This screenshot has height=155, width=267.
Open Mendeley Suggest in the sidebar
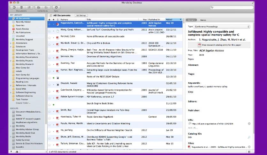(x=24, y=39)
